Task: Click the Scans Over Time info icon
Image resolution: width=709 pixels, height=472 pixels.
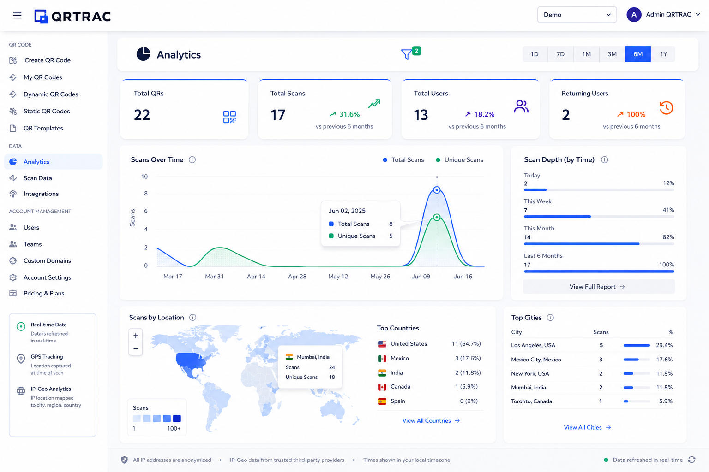Action: tap(192, 160)
